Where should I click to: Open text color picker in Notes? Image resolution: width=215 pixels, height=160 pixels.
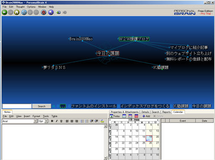pos(102,121)
